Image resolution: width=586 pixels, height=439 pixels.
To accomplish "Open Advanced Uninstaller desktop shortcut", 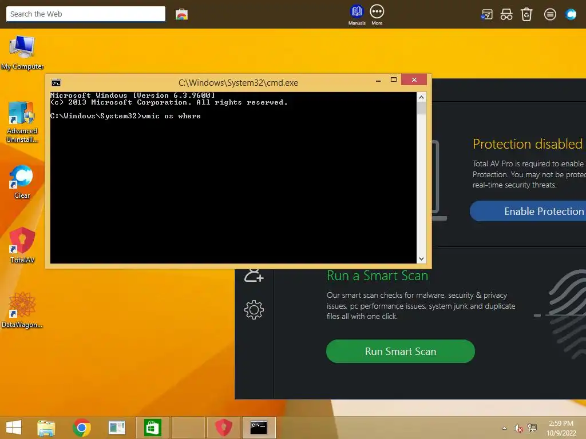I will click(22, 122).
